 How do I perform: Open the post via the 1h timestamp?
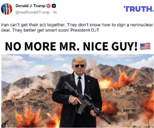pos(55,12)
